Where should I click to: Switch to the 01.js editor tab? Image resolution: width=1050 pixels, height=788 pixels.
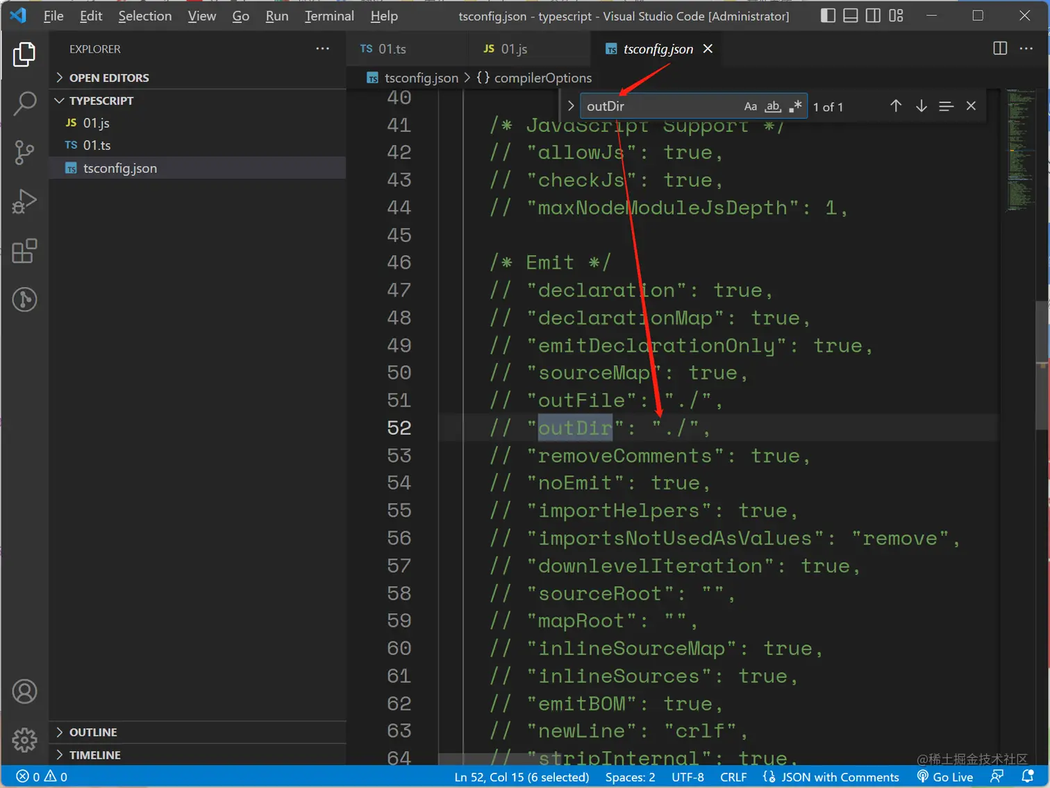(530, 49)
